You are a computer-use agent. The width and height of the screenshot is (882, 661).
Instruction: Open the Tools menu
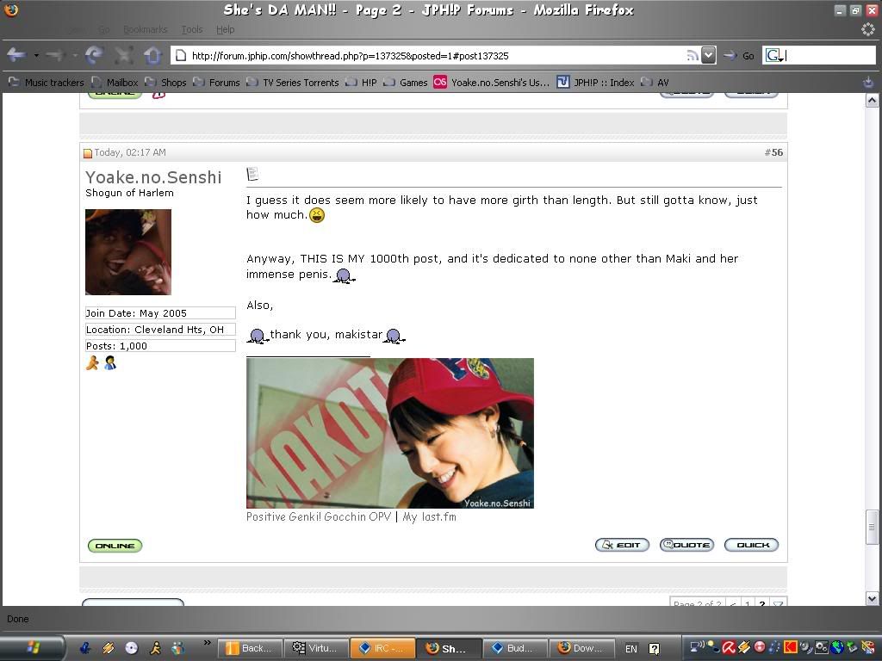click(192, 29)
